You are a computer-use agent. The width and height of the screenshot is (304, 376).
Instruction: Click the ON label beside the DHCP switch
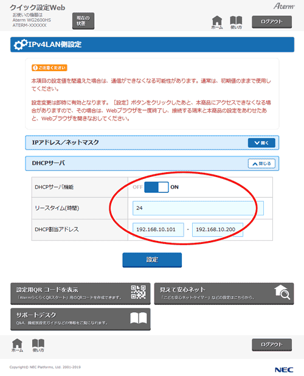174,187
